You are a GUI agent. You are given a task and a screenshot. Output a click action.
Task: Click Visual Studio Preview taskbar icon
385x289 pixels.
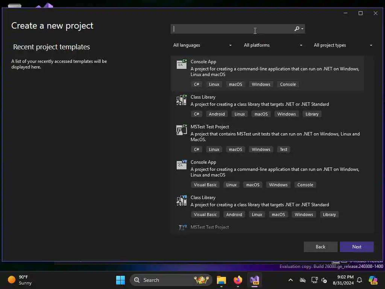coord(255,280)
